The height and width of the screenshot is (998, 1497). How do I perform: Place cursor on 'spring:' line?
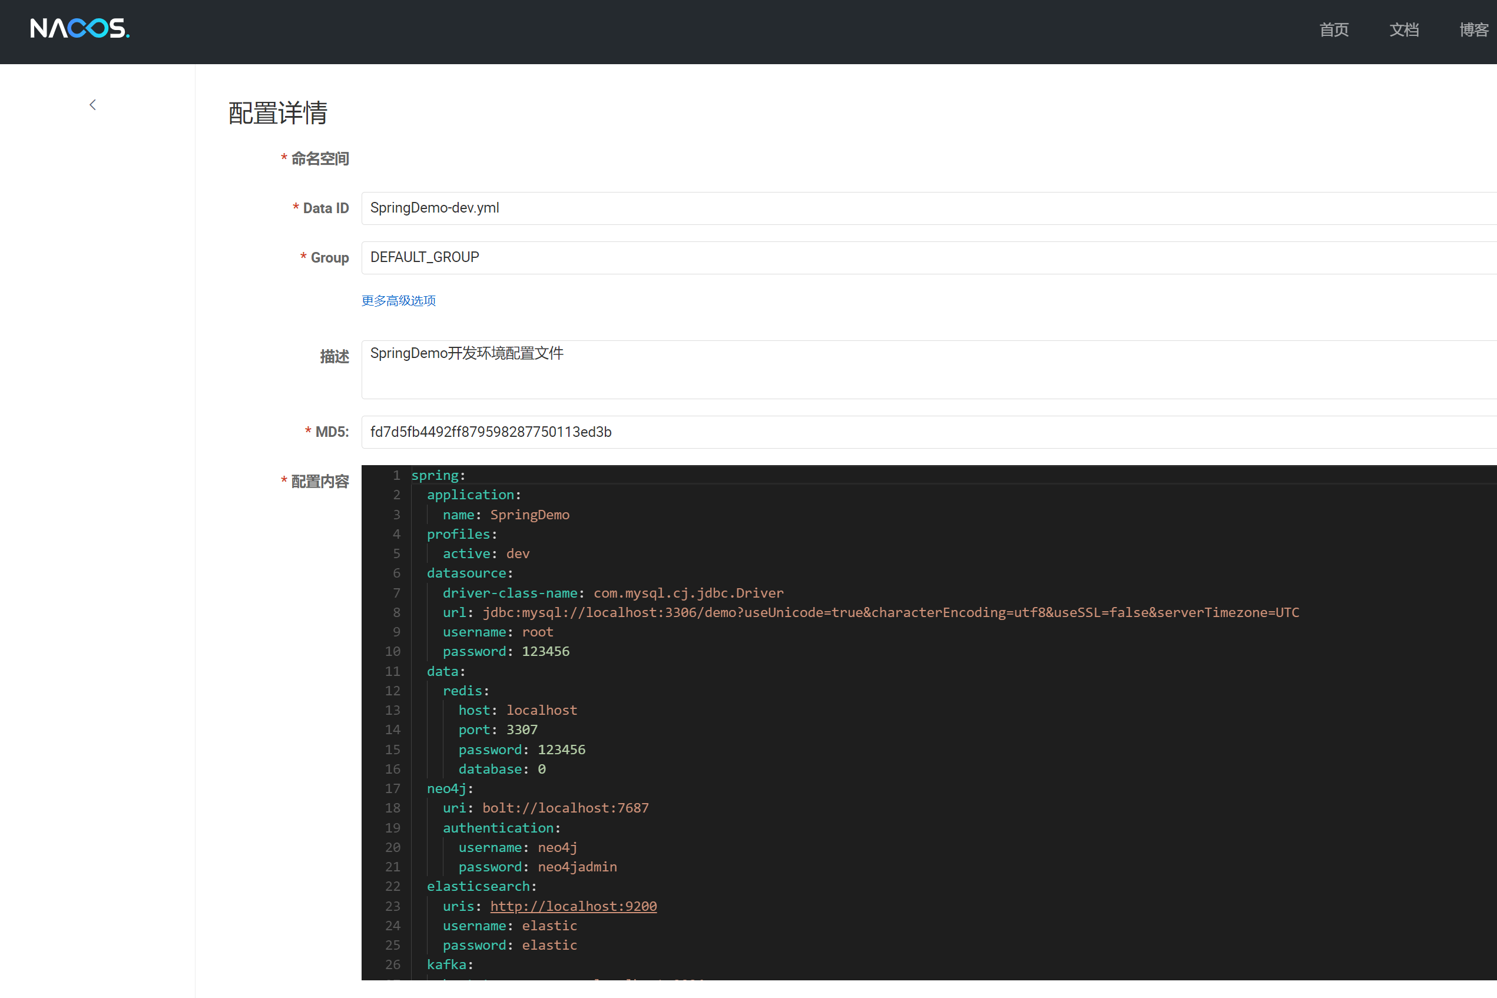pos(439,476)
